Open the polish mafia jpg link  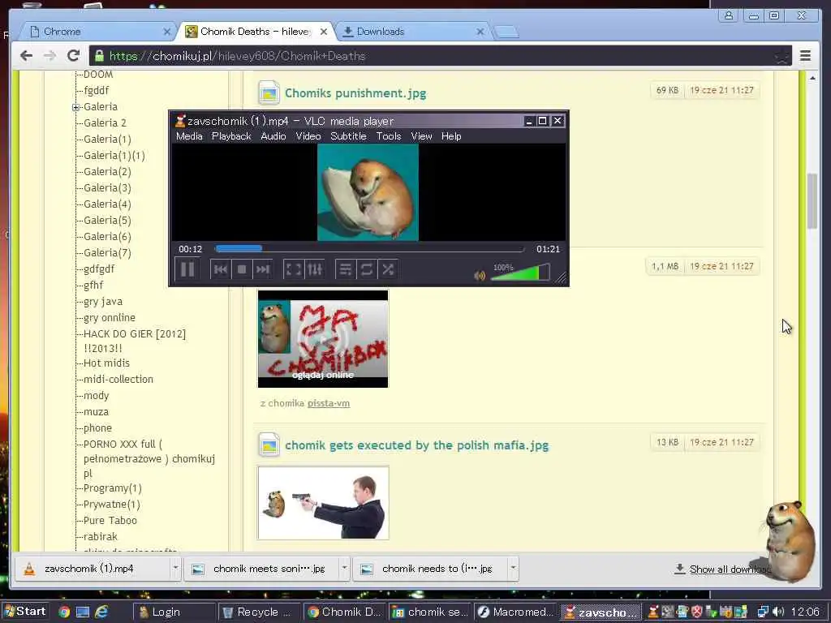(x=416, y=445)
